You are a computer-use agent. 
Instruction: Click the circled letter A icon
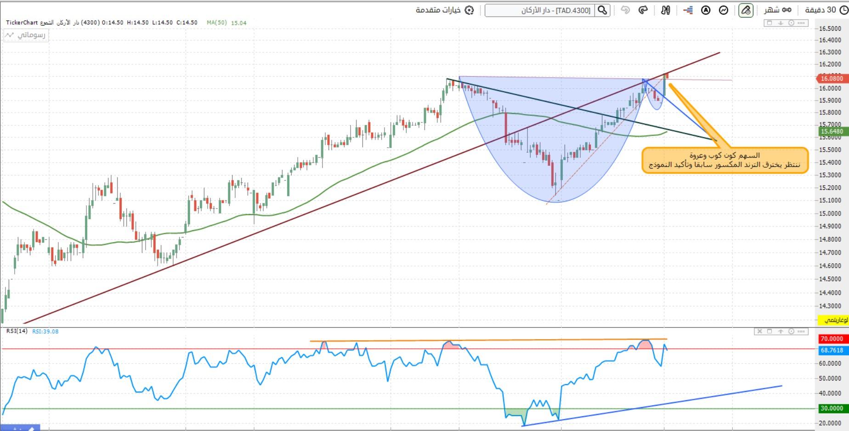706,10
